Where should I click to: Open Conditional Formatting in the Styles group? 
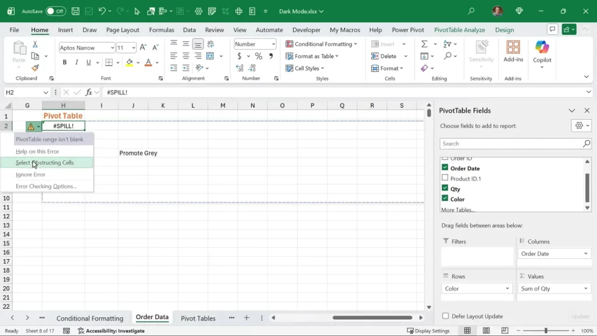(x=321, y=44)
